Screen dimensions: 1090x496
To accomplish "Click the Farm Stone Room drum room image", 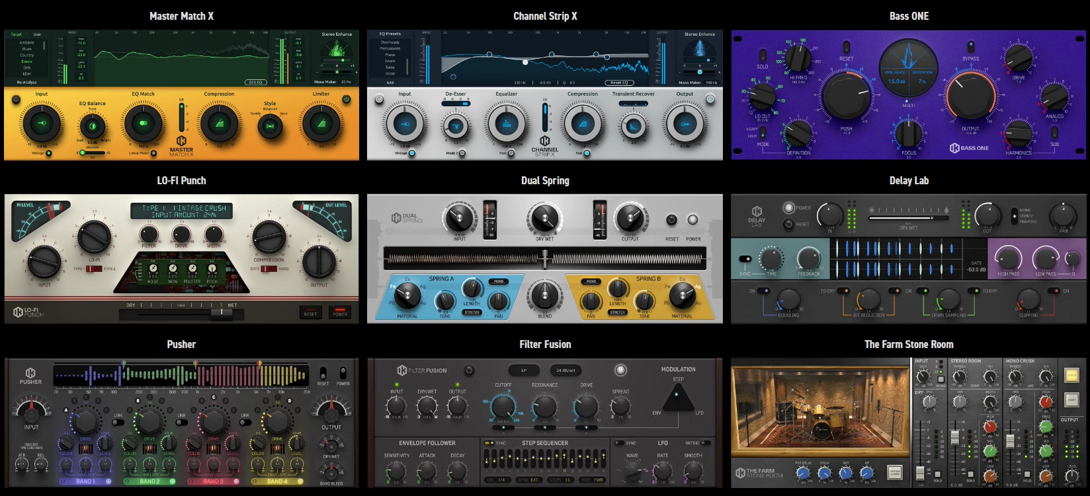I will tap(819, 409).
